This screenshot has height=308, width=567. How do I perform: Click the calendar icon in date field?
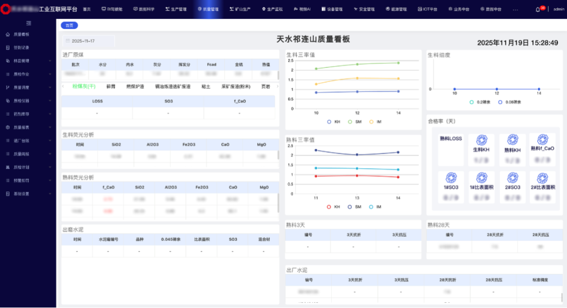coord(67,41)
